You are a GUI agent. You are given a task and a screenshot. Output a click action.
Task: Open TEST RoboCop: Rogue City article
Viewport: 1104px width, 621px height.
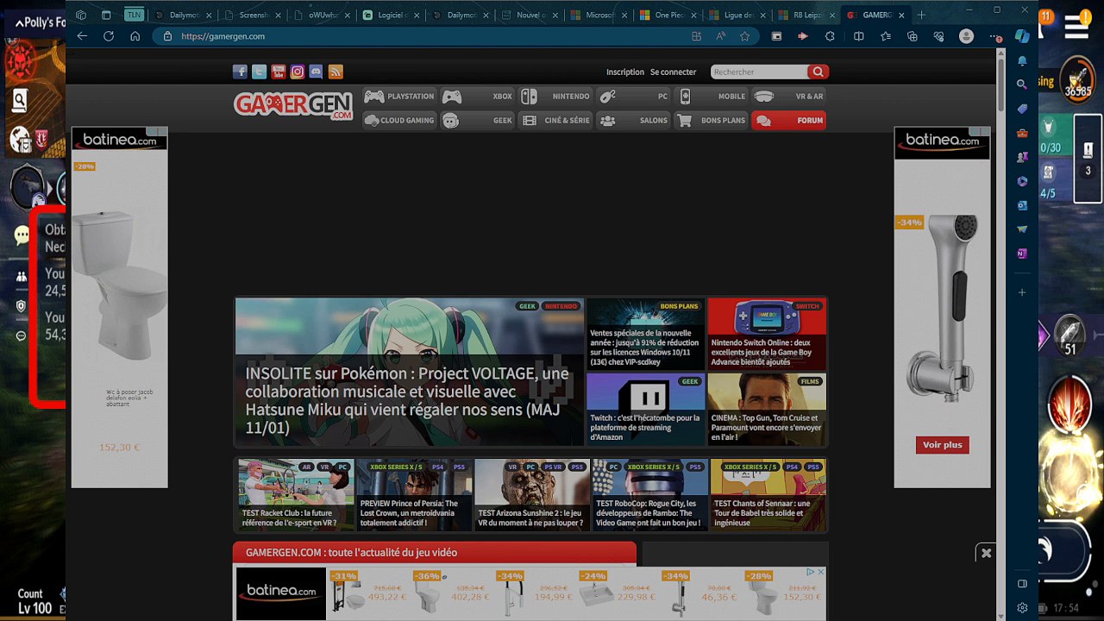point(650,495)
